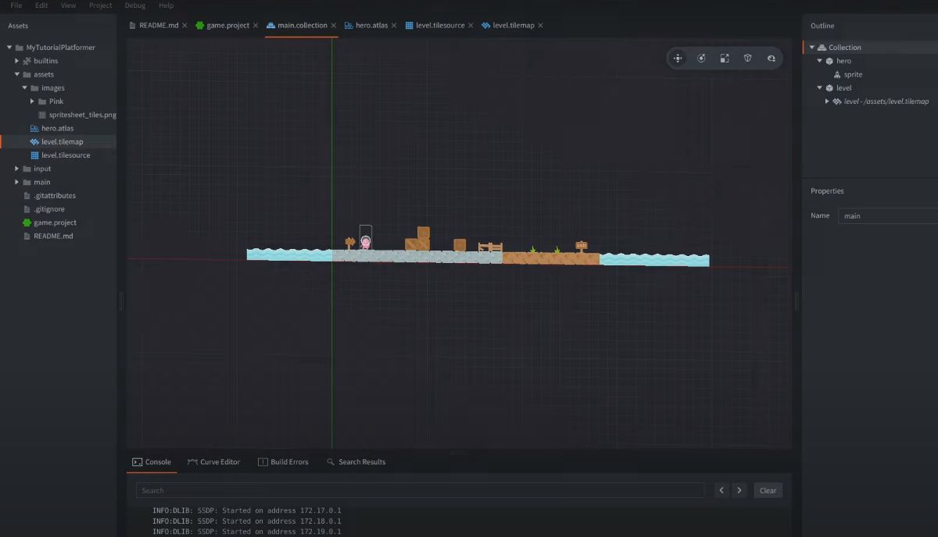Expand the builtins folder
Image resolution: width=938 pixels, height=537 pixels.
[x=17, y=61]
